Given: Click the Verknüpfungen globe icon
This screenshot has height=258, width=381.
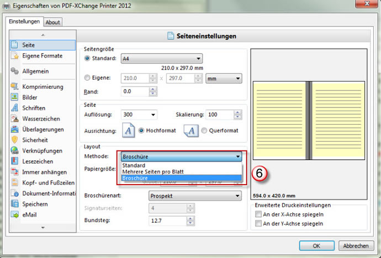Looking at the screenshot, I should (x=14, y=150).
